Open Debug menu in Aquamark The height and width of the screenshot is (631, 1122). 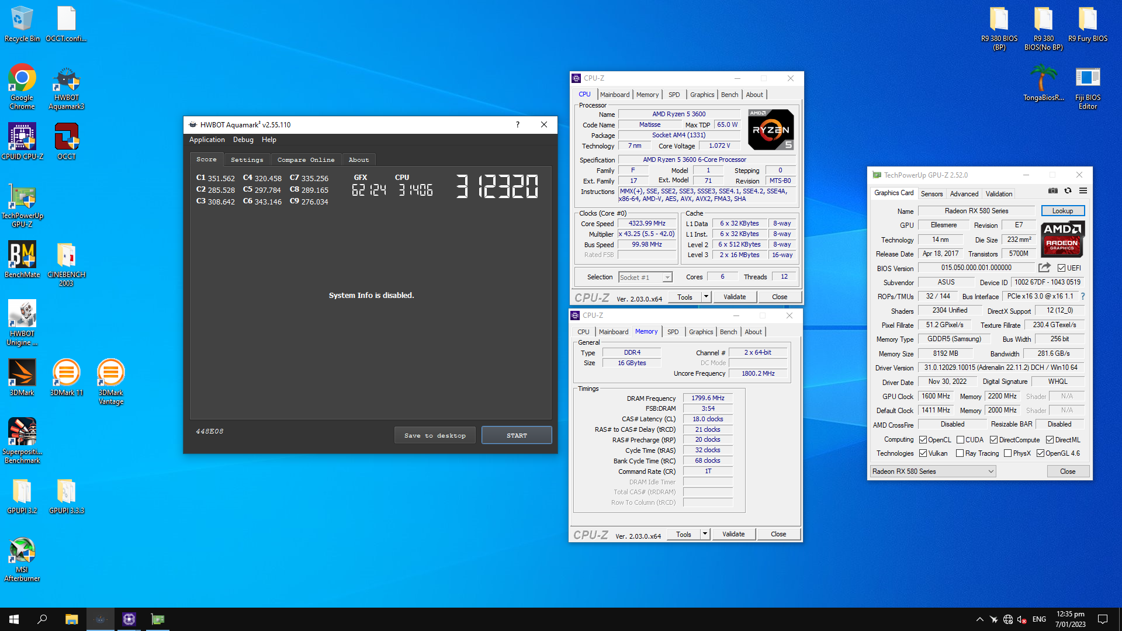pyautogui.click(x=243, y=140)
